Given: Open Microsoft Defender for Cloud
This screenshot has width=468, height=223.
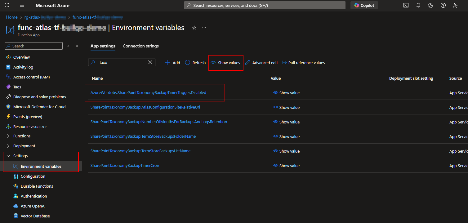Looking at the screenshot, I should pyautogui.click(x=39, y=107).
